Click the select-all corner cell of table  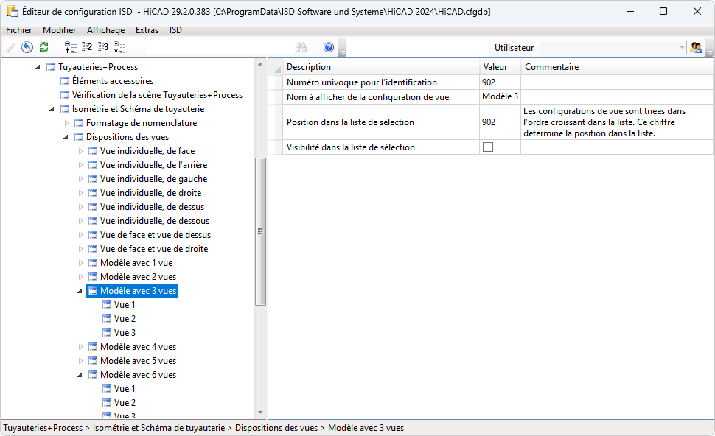click(x=276, y=67)
